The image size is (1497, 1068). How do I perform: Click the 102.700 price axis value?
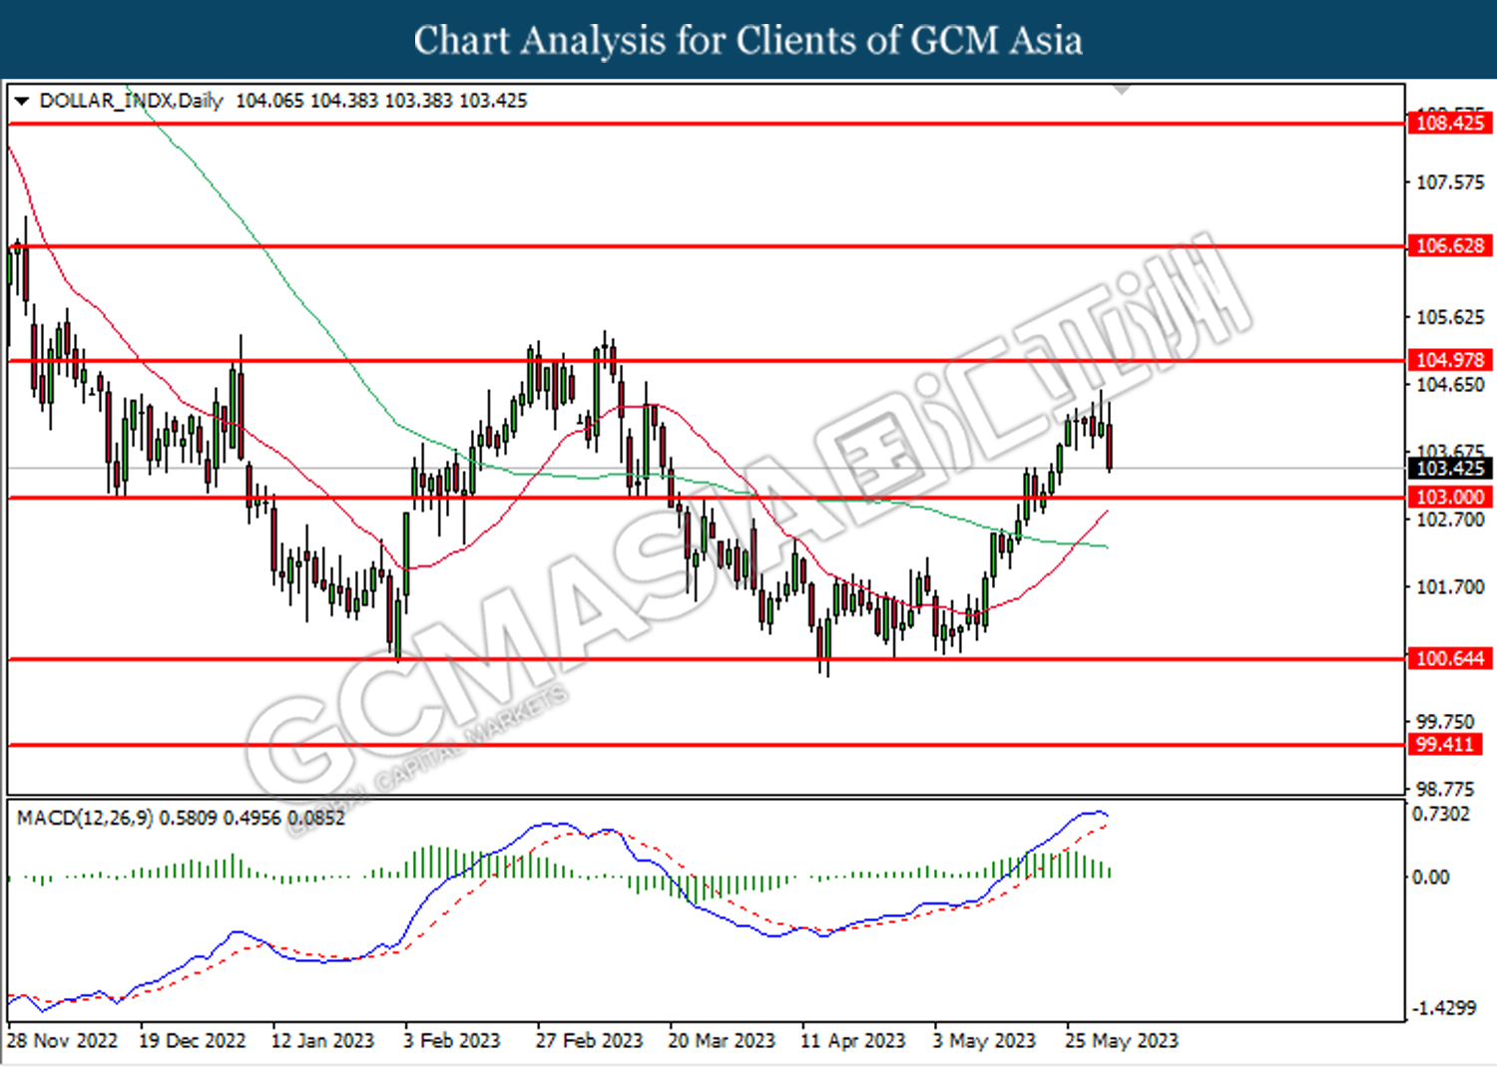coord(1450,520)
